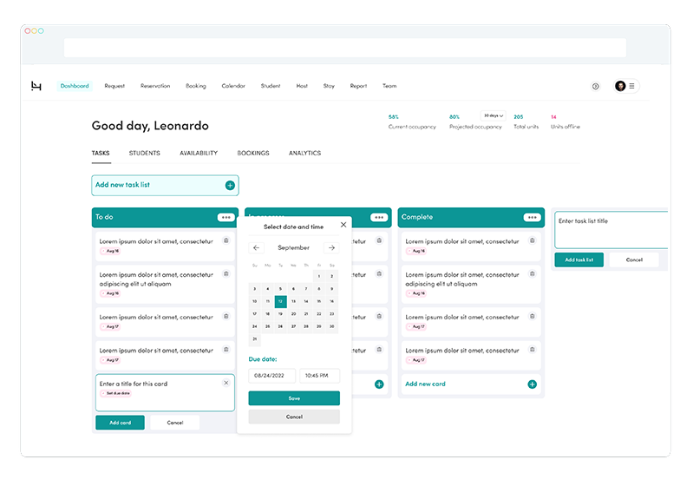
Task: Expand the 30 days period dropdown
Action: coord(494,115)
